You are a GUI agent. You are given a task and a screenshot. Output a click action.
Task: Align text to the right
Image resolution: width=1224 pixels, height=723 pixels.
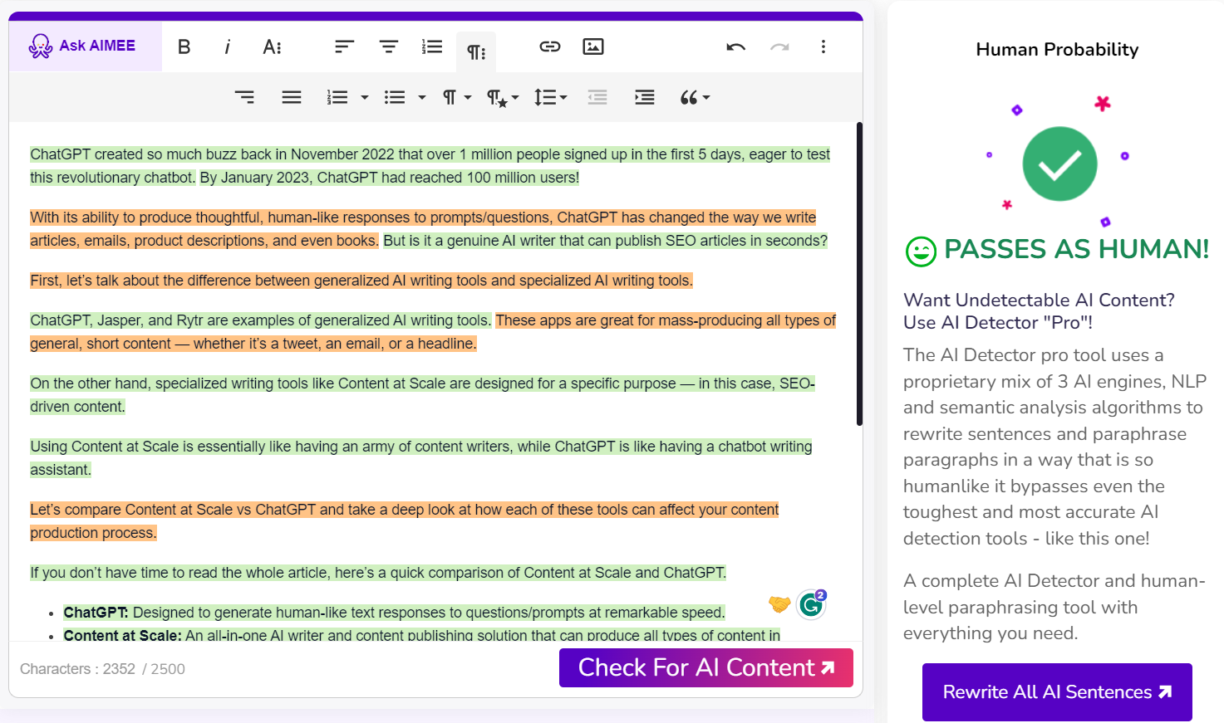[x=244, y=98]
